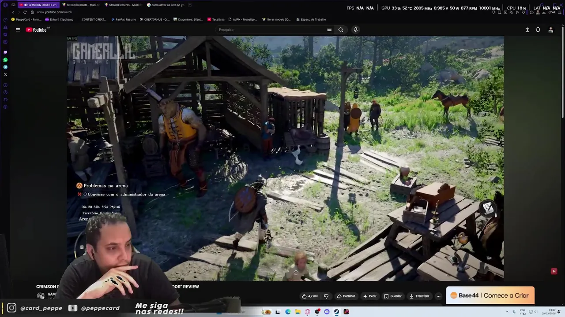Screen dimensions: 565x317
Task: Open the Opera sidebar settings gear
Action: (5, 107)
